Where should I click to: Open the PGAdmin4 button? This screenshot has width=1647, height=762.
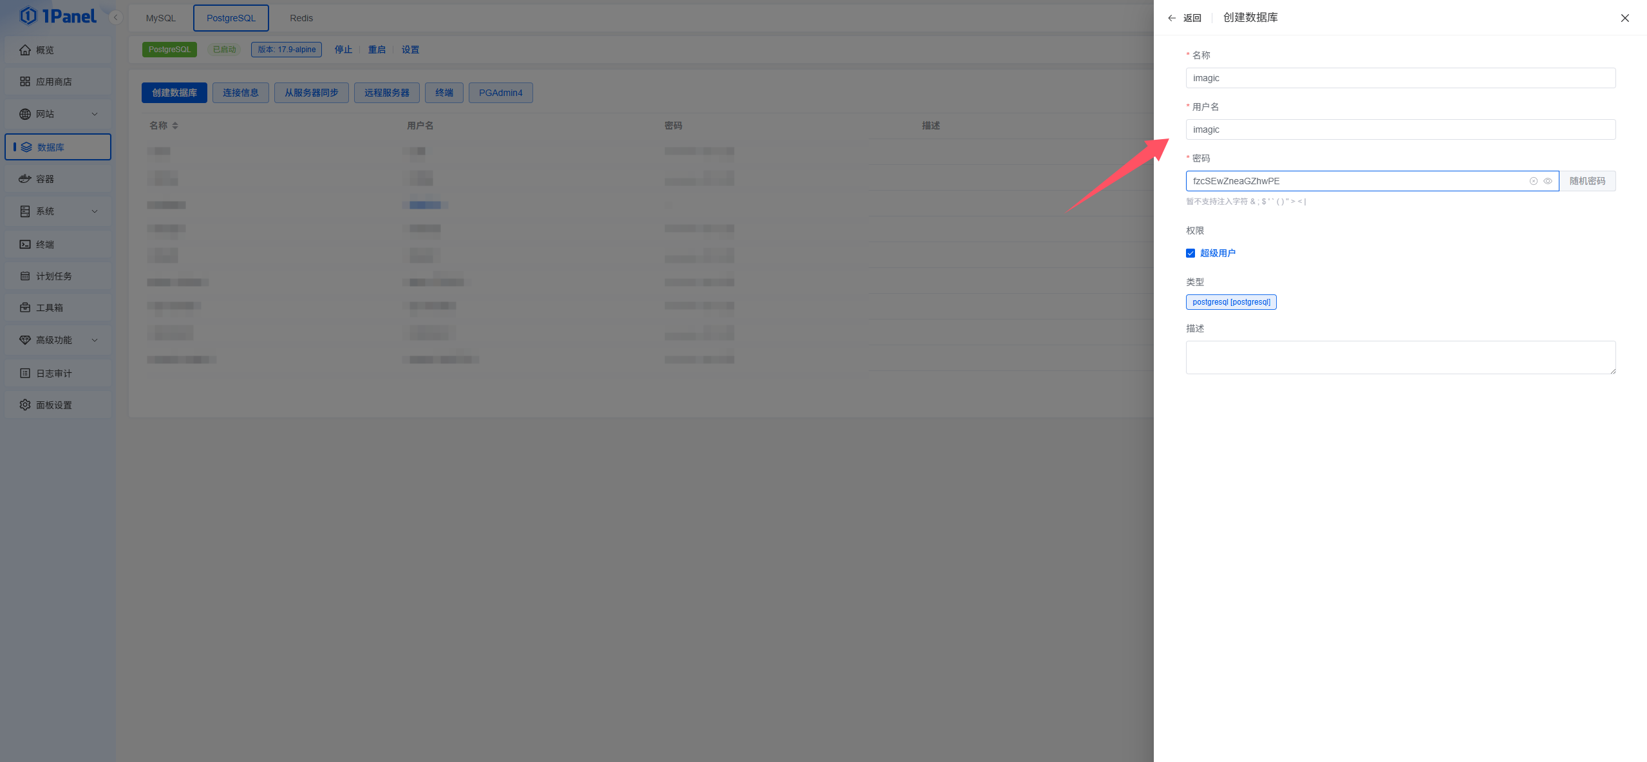pos(501,93)
